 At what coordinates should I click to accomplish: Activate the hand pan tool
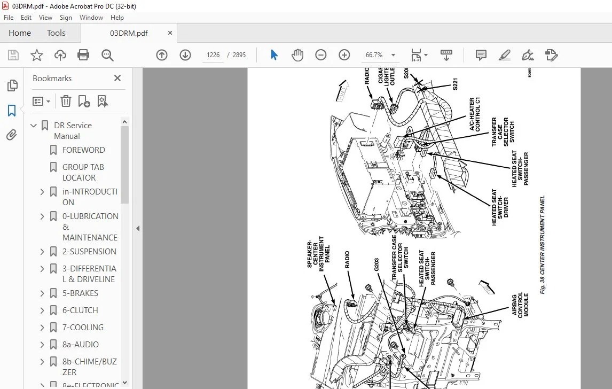click(x=297, y=55)
